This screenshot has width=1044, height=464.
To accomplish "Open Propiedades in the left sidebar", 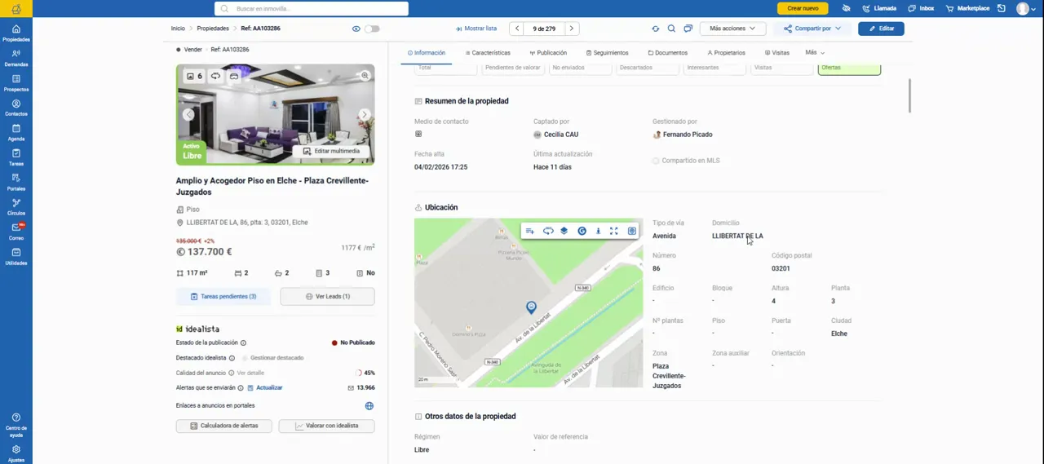I will tap(15, 33).
